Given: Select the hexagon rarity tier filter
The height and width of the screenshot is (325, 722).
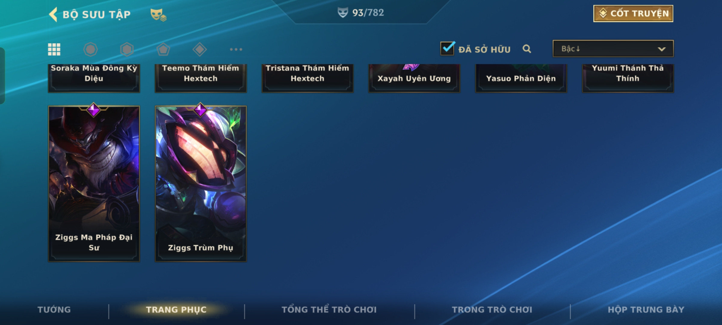Looking at the screenshot, I should [127, 49].
